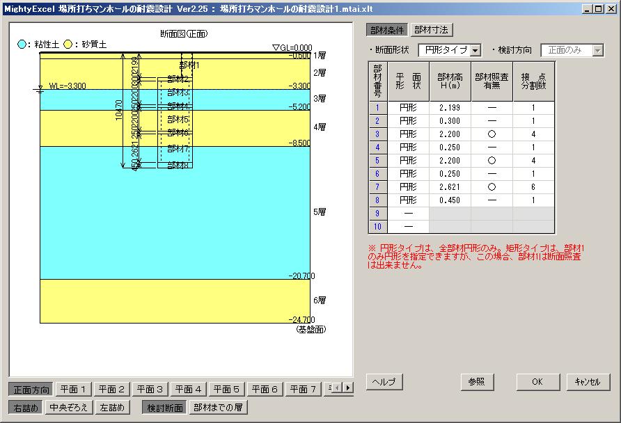Select the 平面１ view tab

(x=73, y=390)
